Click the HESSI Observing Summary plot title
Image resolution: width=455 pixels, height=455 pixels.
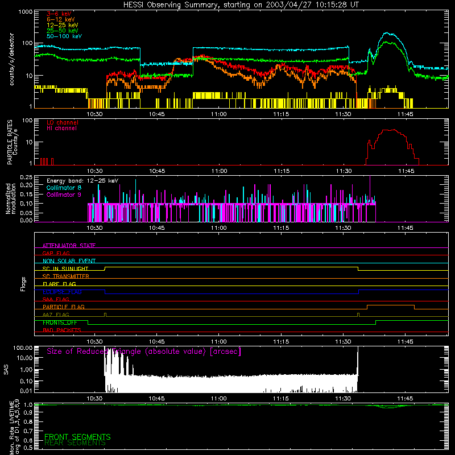[241, 5]
